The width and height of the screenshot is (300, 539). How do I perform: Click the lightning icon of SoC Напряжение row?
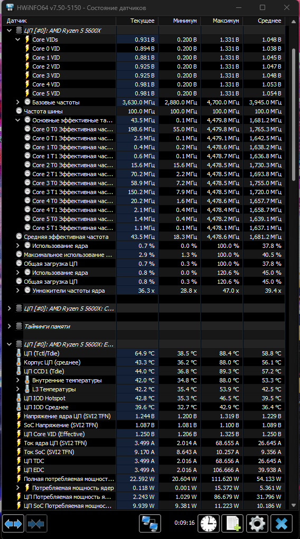pyautogui.click(x=19, y=425)
